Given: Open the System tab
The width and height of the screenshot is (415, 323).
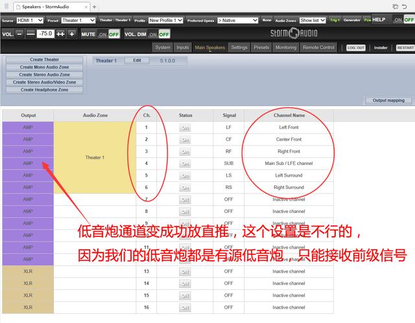Looking at the screenshot, I should (163, 47).
